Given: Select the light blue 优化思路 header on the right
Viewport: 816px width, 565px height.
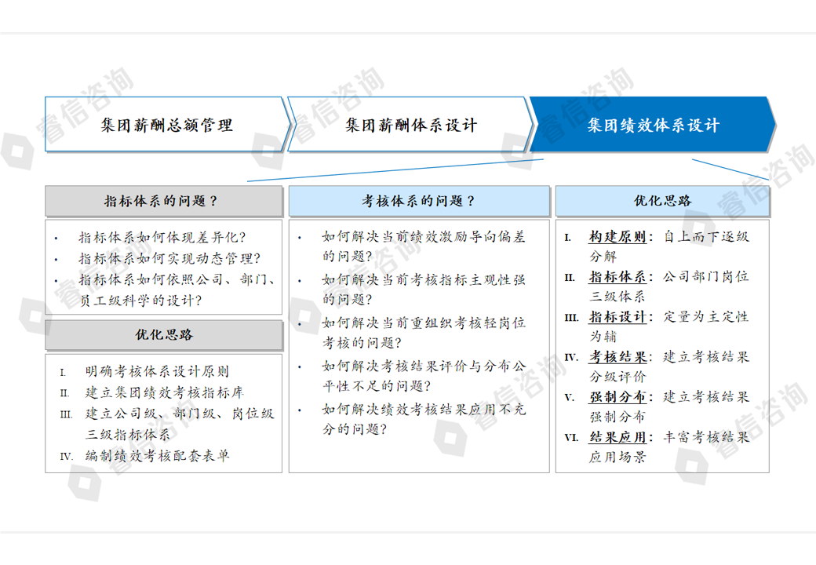Looking at the screenshot, I should [663, 201].
